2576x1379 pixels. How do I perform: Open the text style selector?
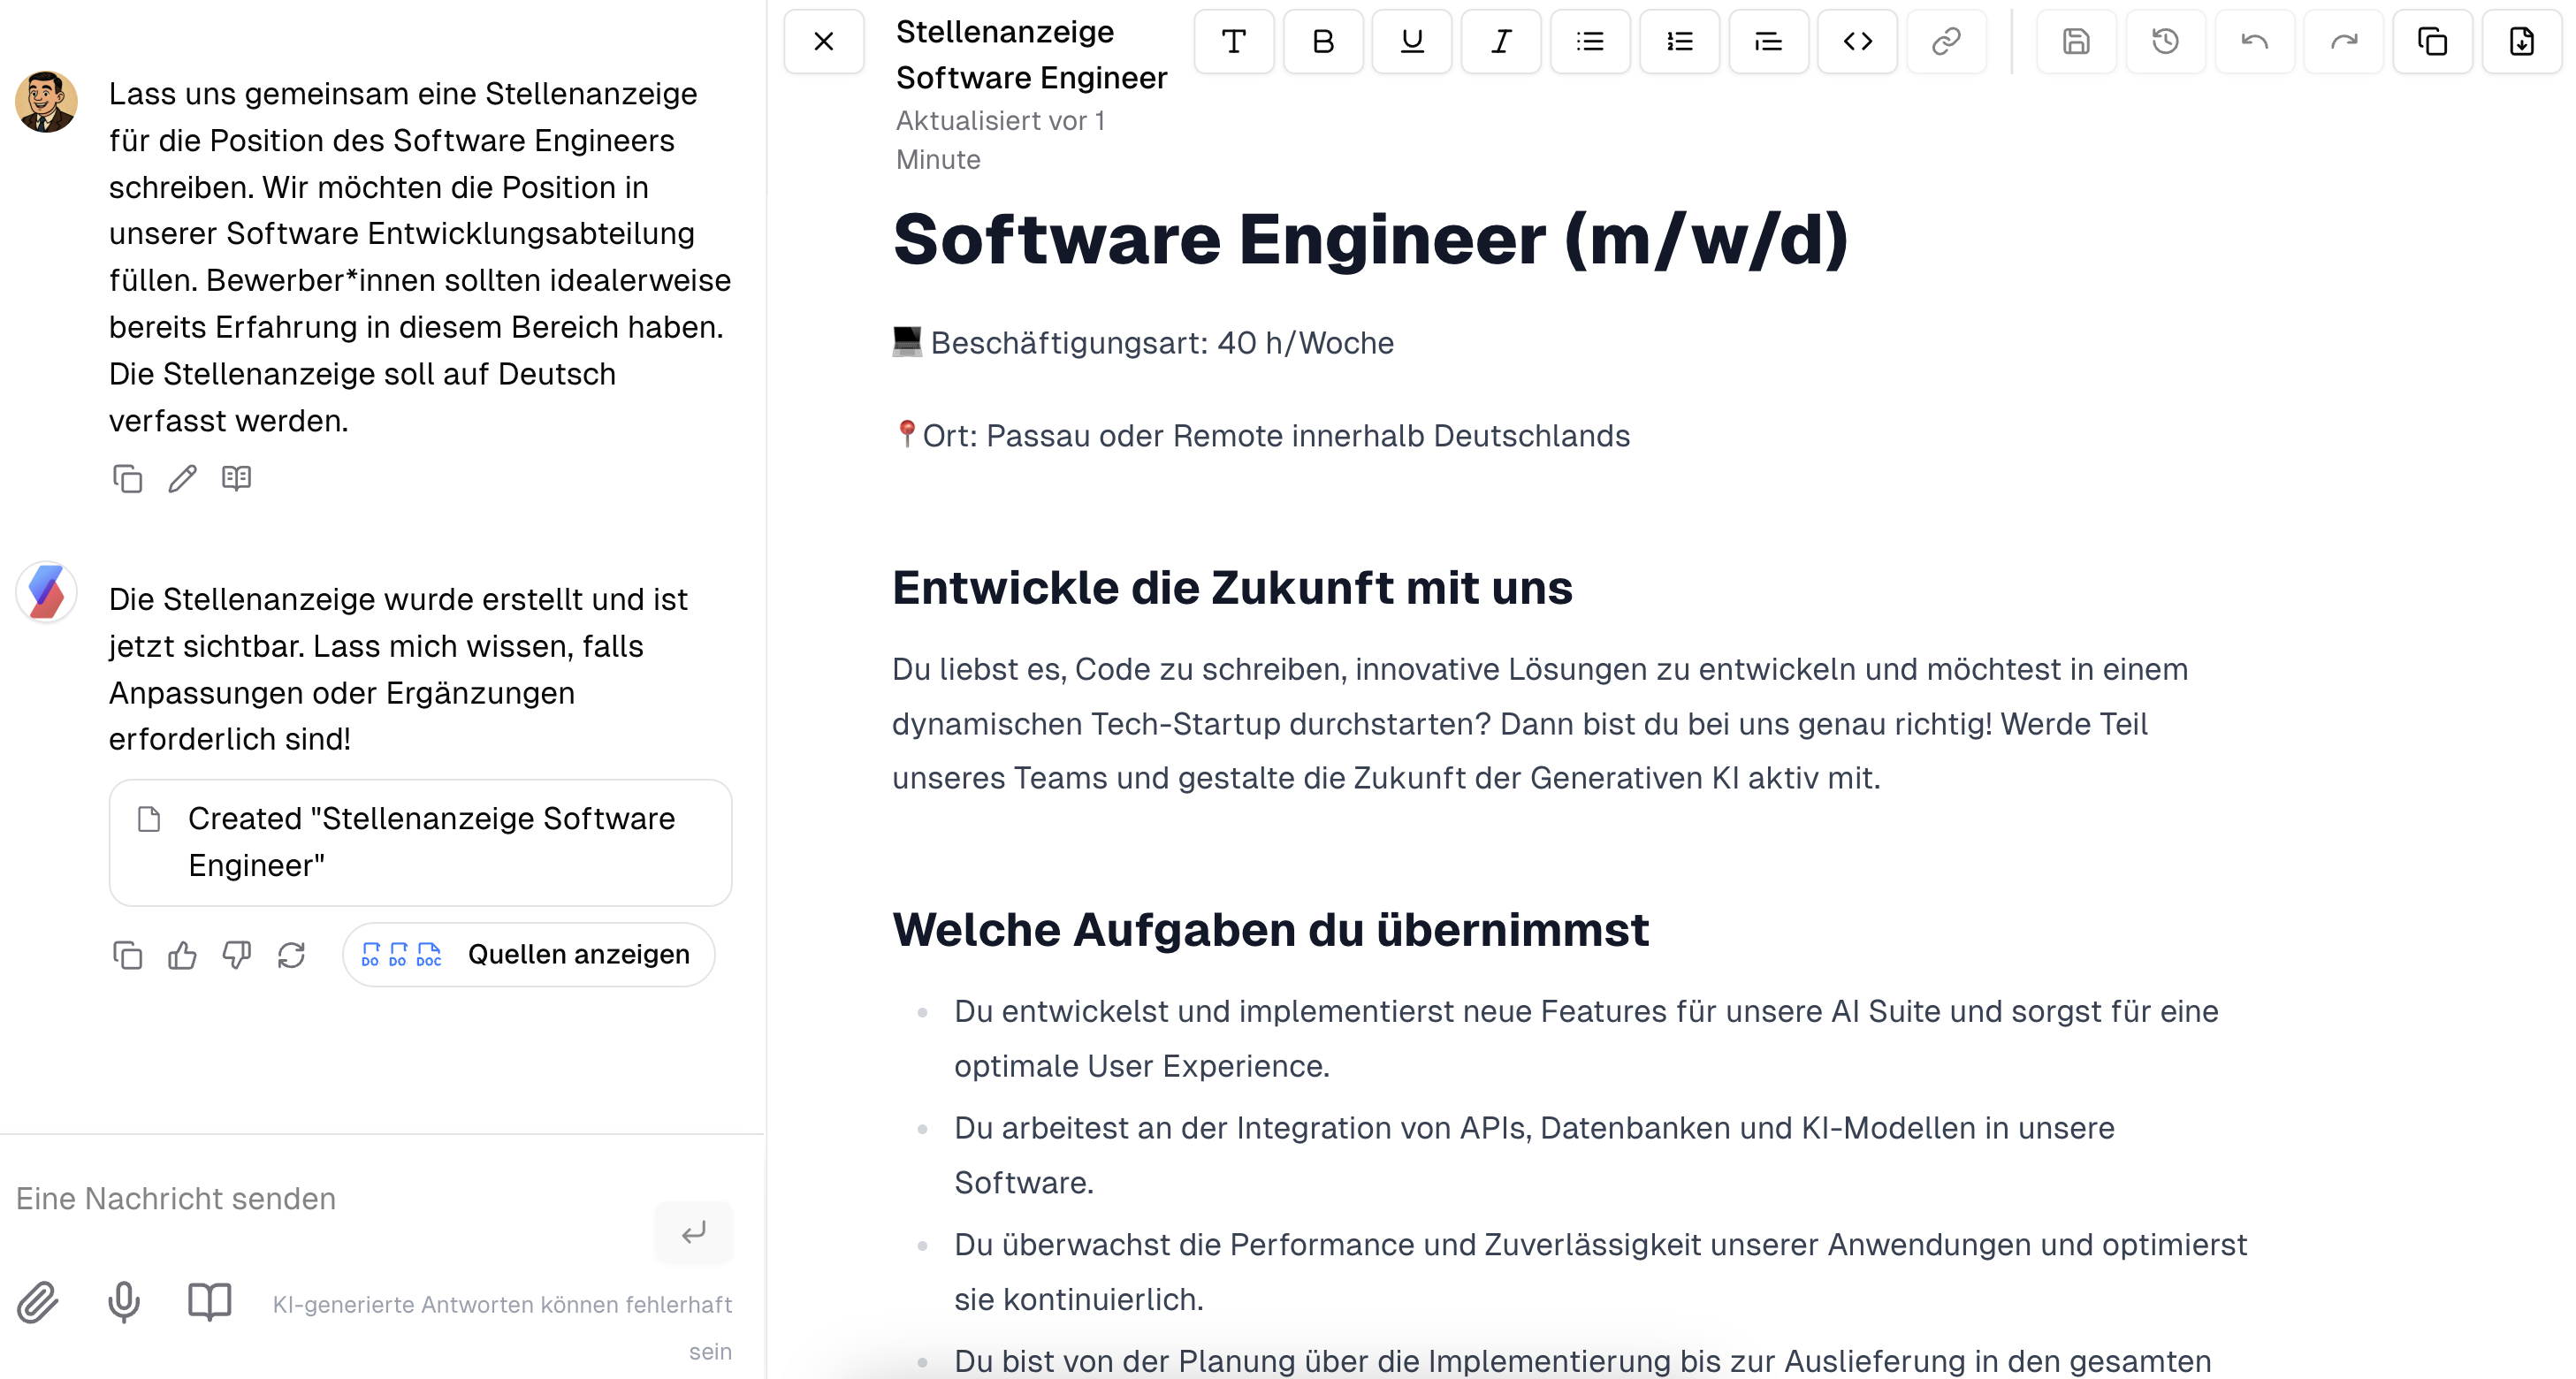coord(1234,42)
